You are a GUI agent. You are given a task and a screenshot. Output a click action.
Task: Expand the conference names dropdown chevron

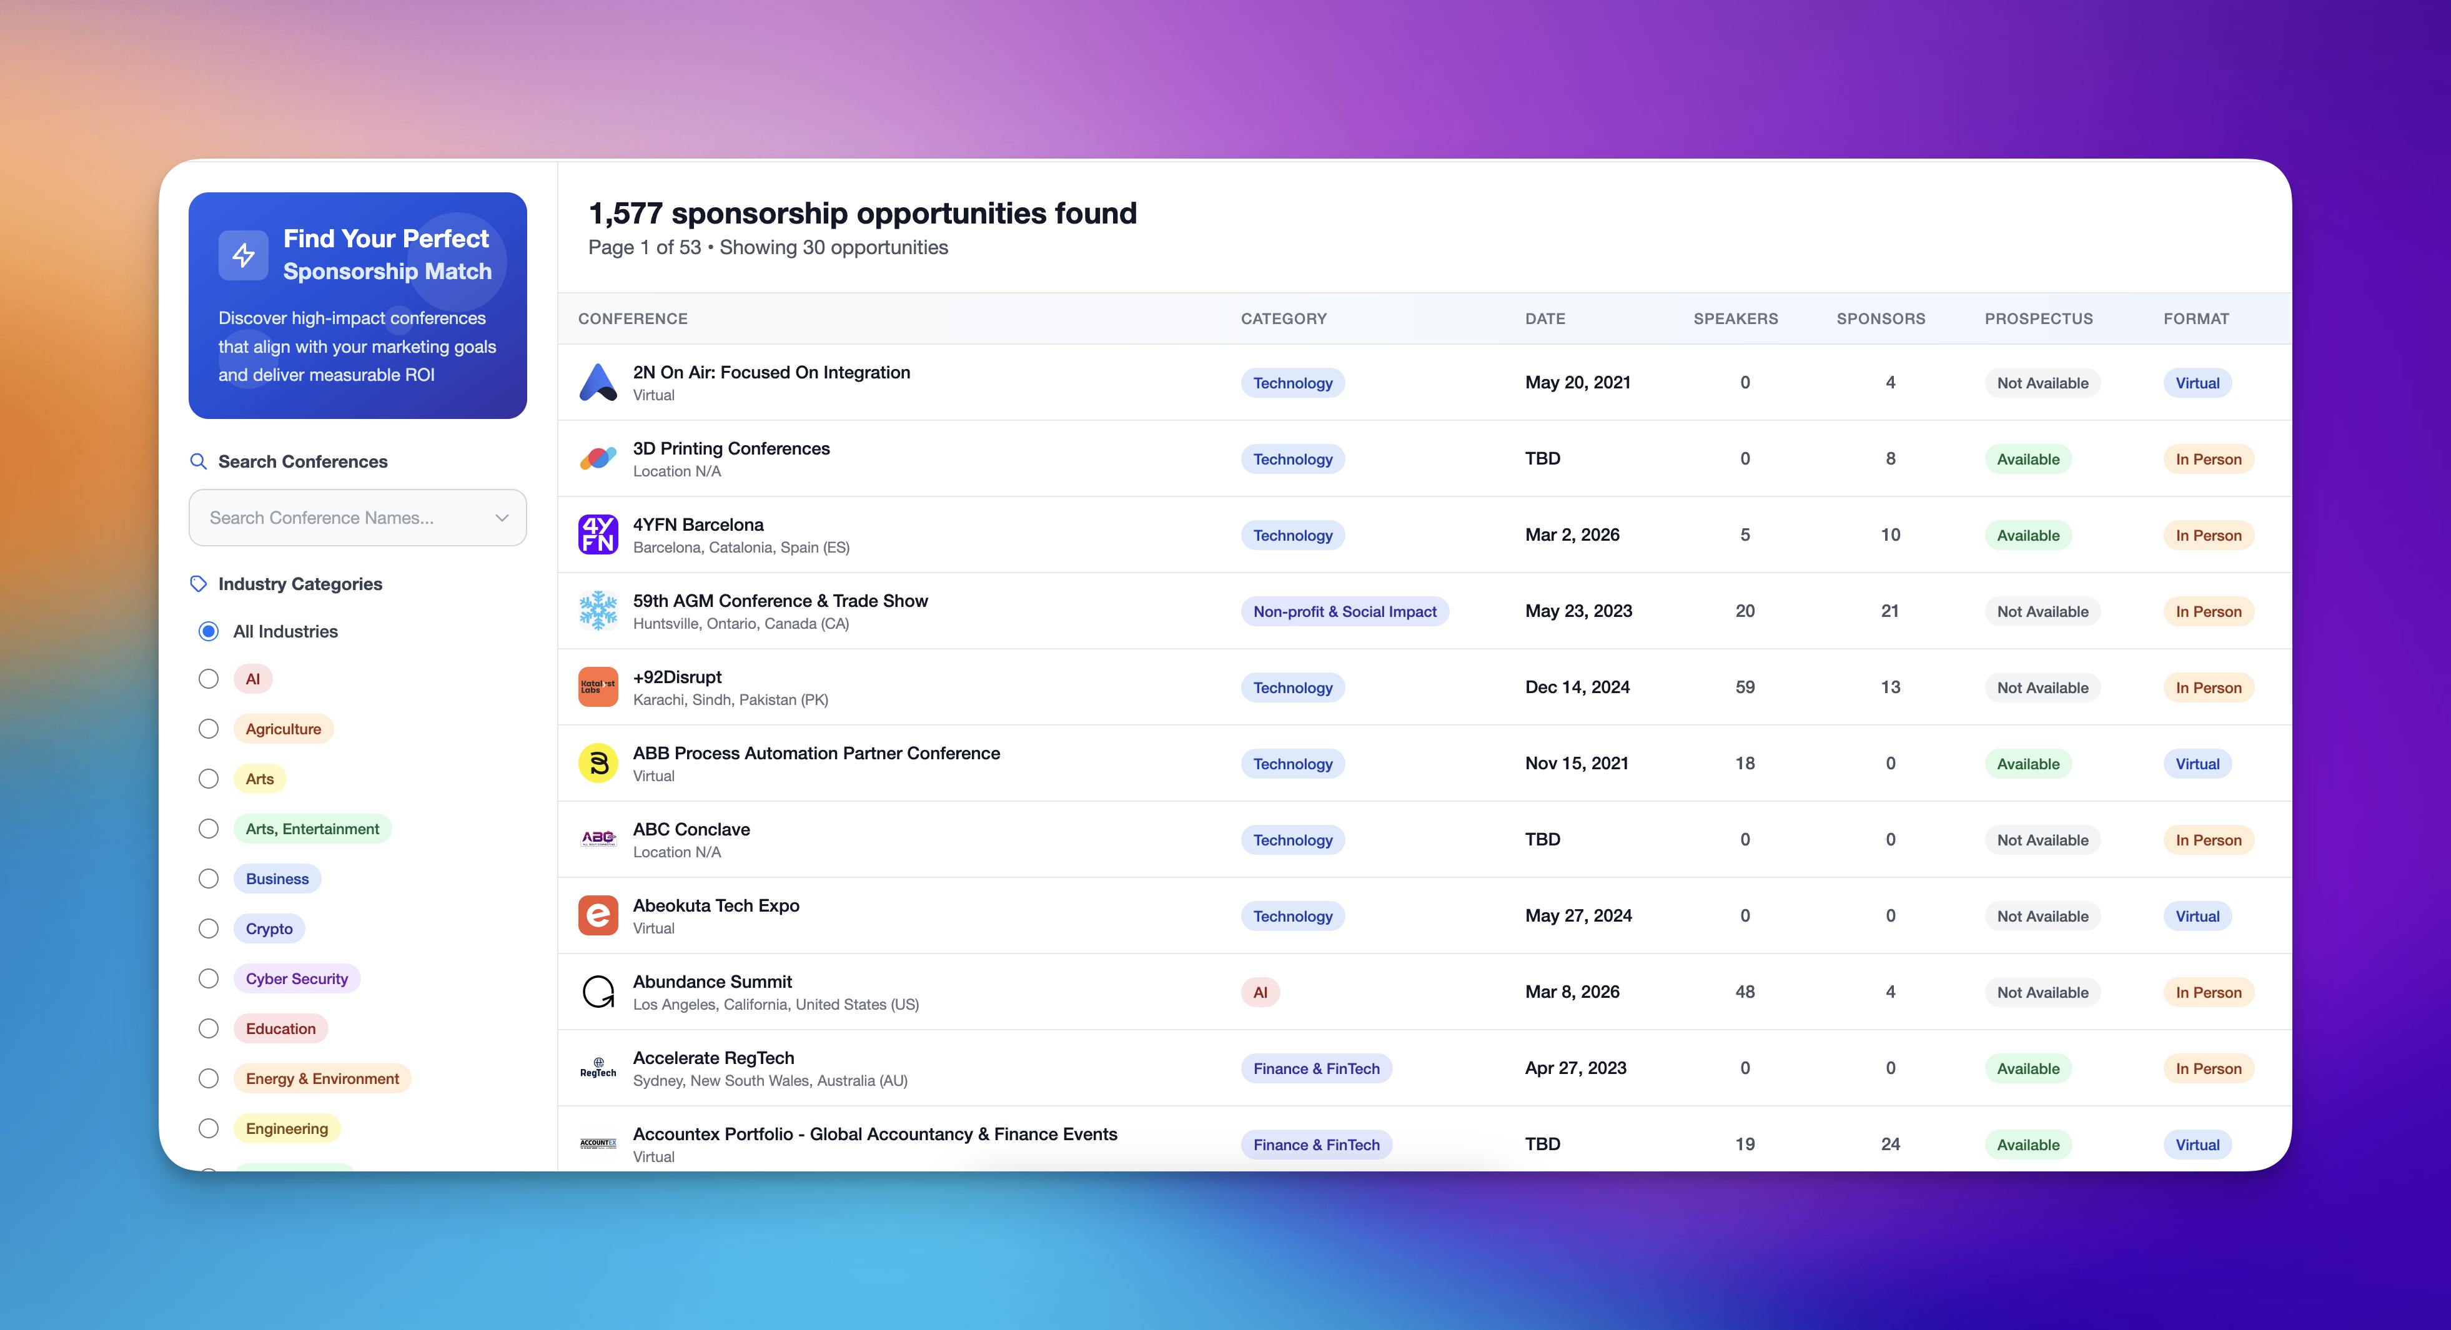(x=502, y=518)
